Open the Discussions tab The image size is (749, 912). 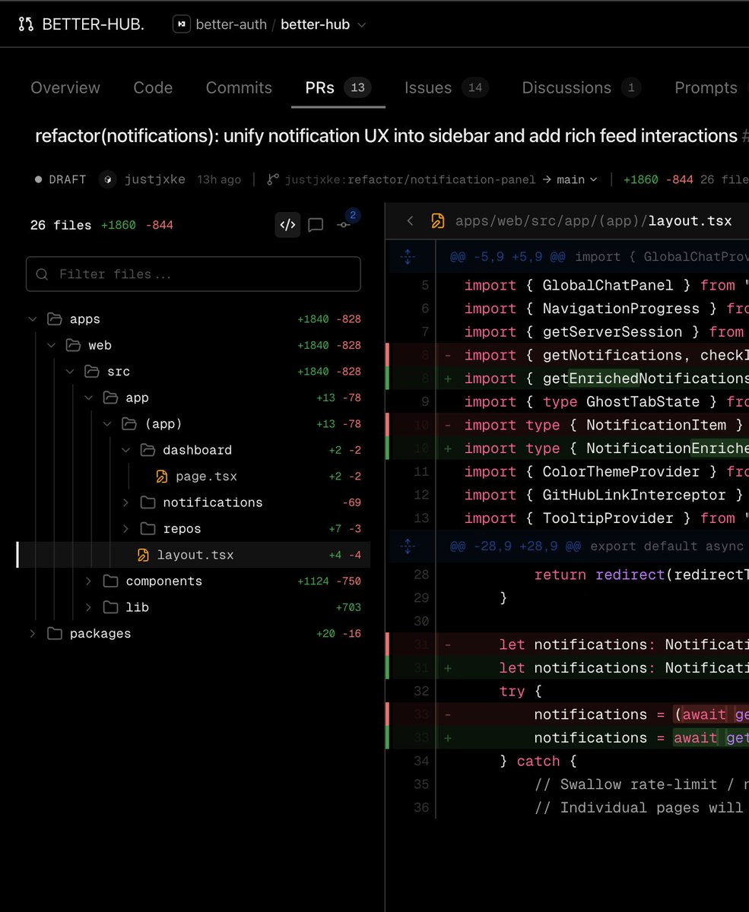(x=581, y=87)
